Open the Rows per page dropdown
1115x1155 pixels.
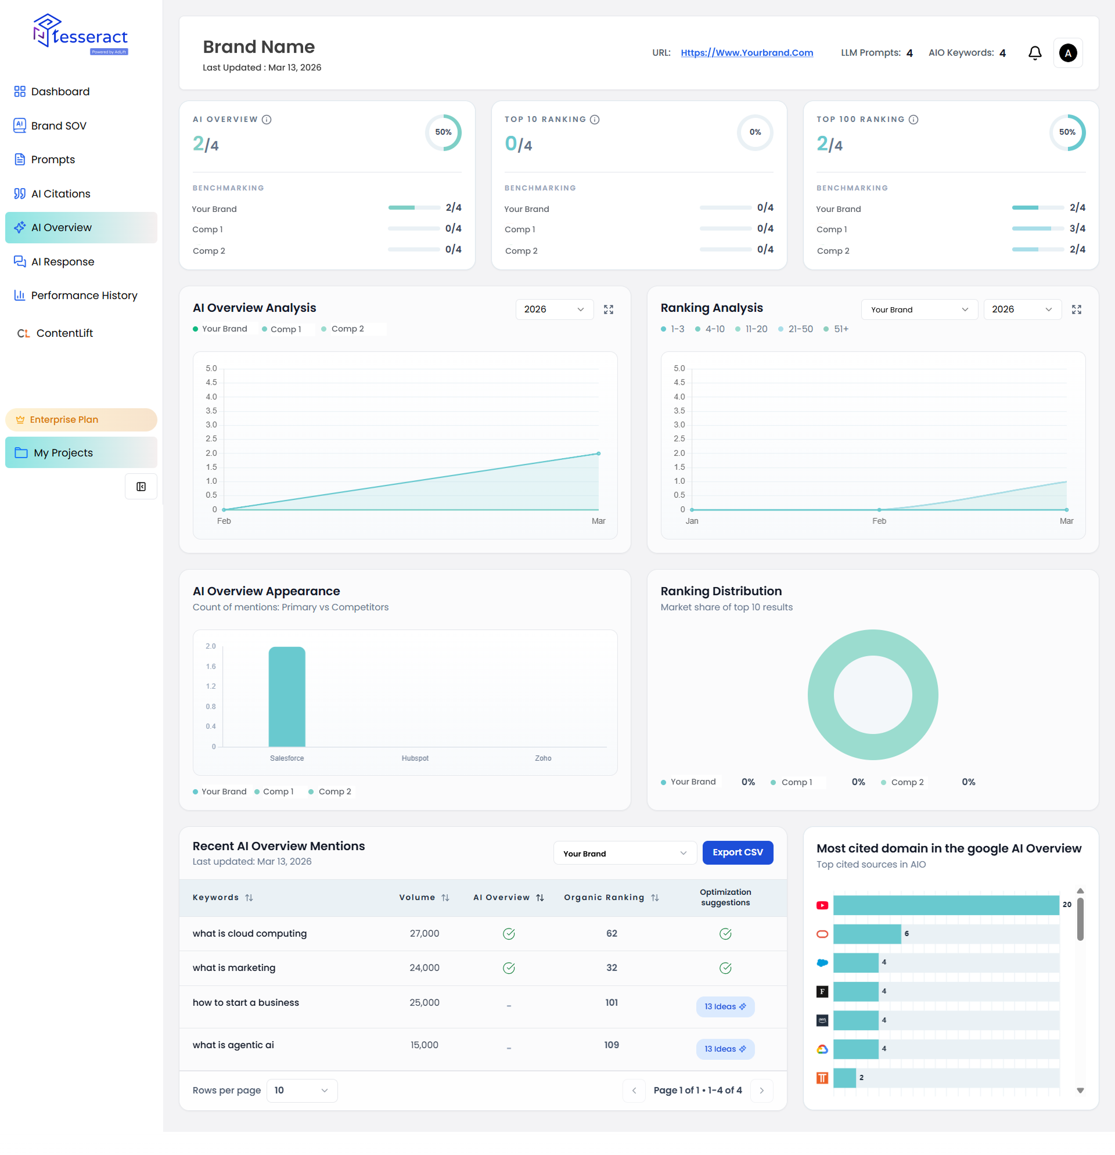pyautogui.click(x=301, y=1090)
